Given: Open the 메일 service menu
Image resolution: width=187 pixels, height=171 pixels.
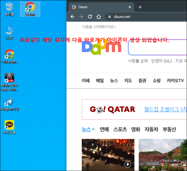Looking at the screenshot, I should click(100, 81).
